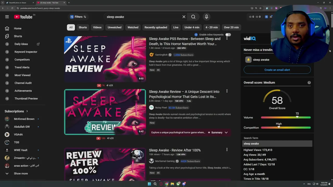
Task: Open actions menu for Noisy Pixel review video
Action: (227, 91)
